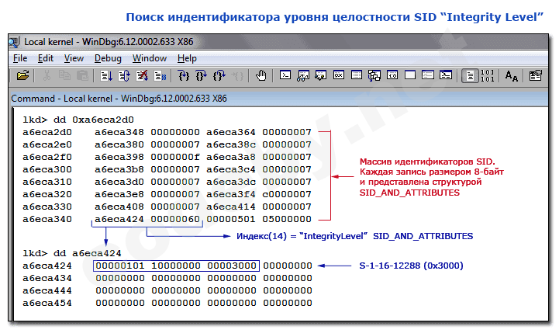Click value 'a6eca3a8' in the dump
The image size is (559, 330).
[231, 157]
